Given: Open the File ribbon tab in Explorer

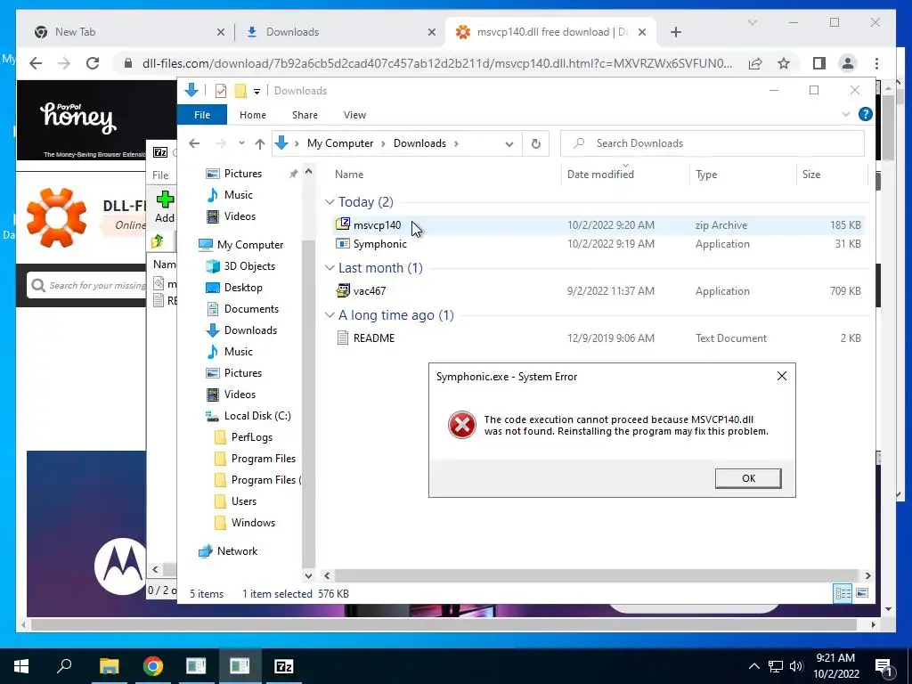Looking at the screenshot, I should click(202, 115).
